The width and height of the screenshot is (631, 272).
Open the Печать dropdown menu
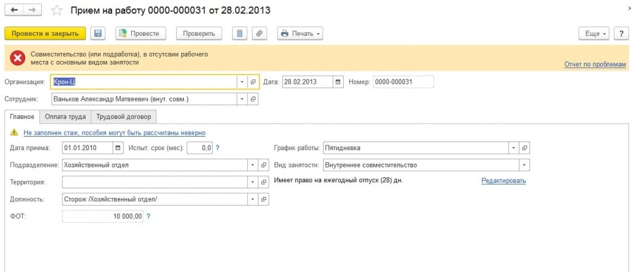click(x=300, y=34)
